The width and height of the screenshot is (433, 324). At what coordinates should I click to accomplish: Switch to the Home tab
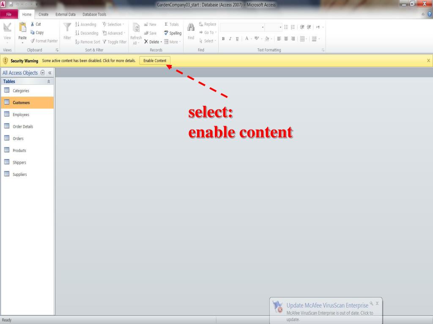tap(27, 14)
